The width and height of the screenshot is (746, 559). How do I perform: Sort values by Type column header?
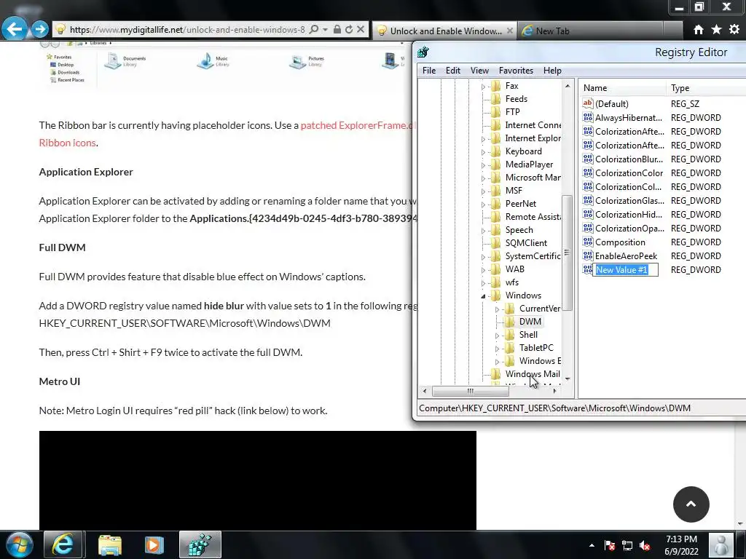tap(707, 88)
